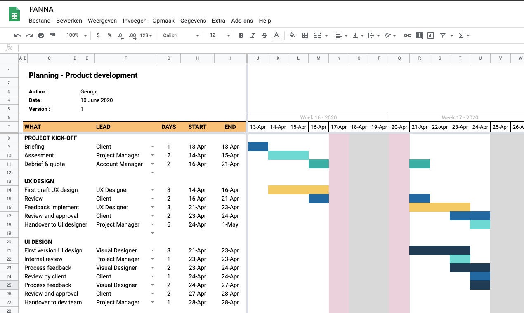Select the 'Week 16 - 2020' header
The width and height of the screenshot is (524, 313).
coord(319,117)
